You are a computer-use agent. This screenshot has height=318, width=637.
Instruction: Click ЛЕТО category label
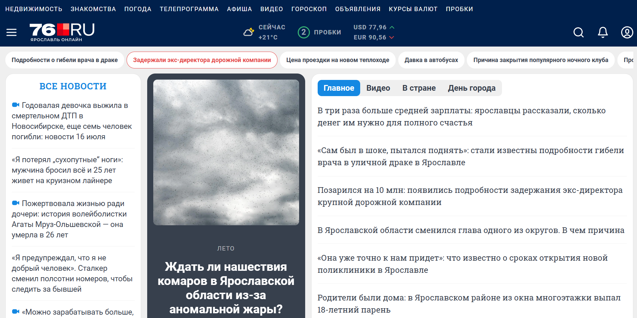point(226,249)
